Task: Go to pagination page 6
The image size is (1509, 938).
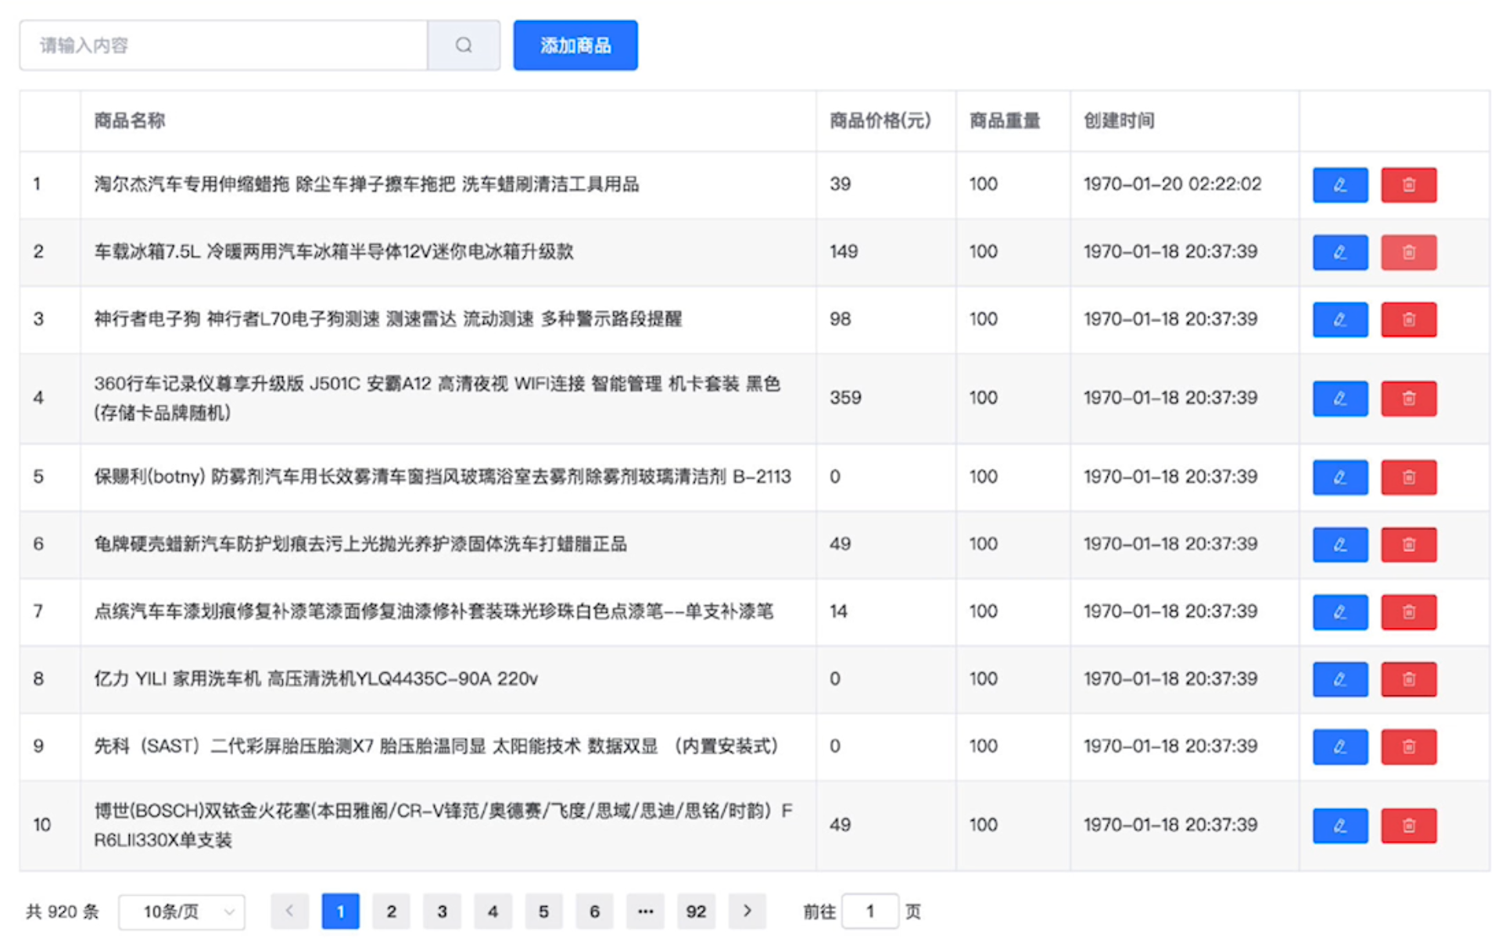Action: click(x=594, y=911)
